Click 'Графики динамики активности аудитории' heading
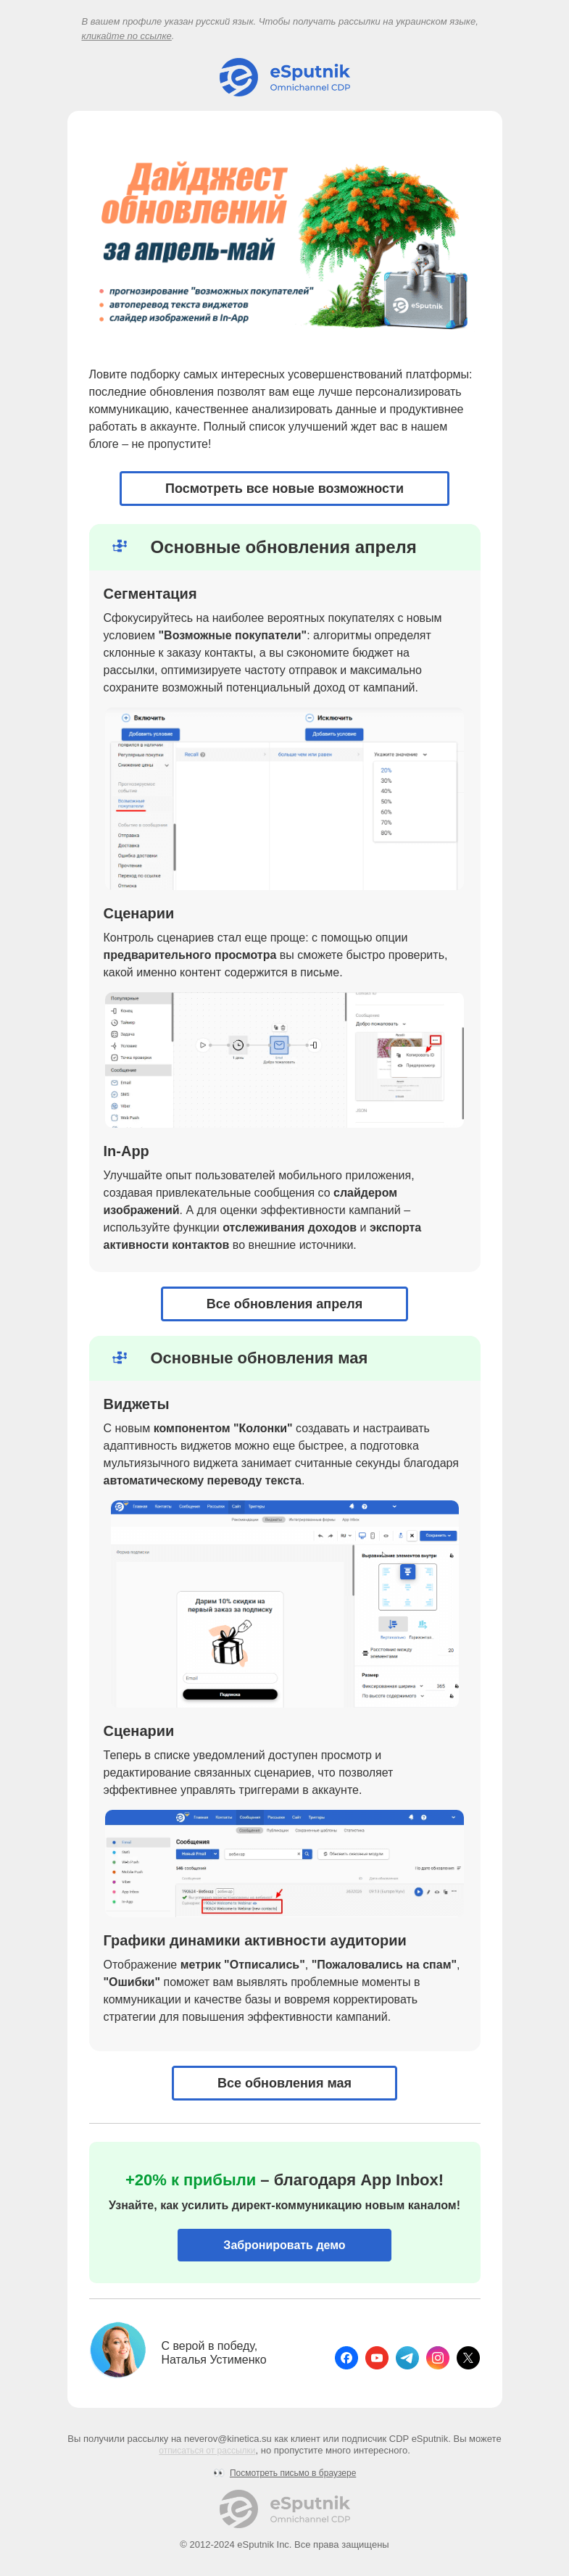 coord(255,1940)
